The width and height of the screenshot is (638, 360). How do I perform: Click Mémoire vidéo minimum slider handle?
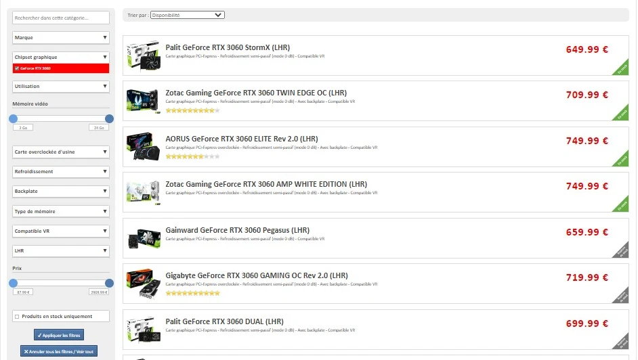tap(14, 118)
